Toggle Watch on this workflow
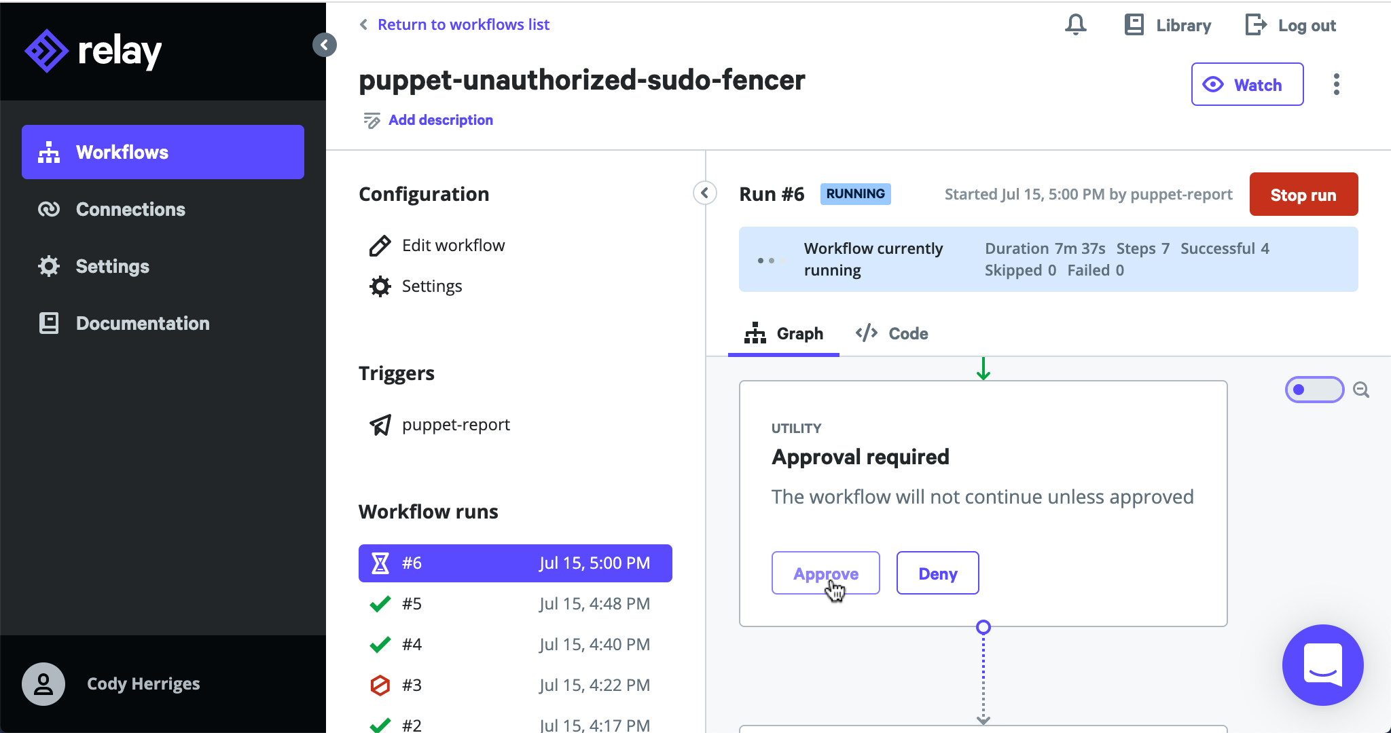 (1247, 84)
